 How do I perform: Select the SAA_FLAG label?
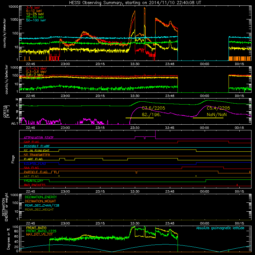click(31, 168)
